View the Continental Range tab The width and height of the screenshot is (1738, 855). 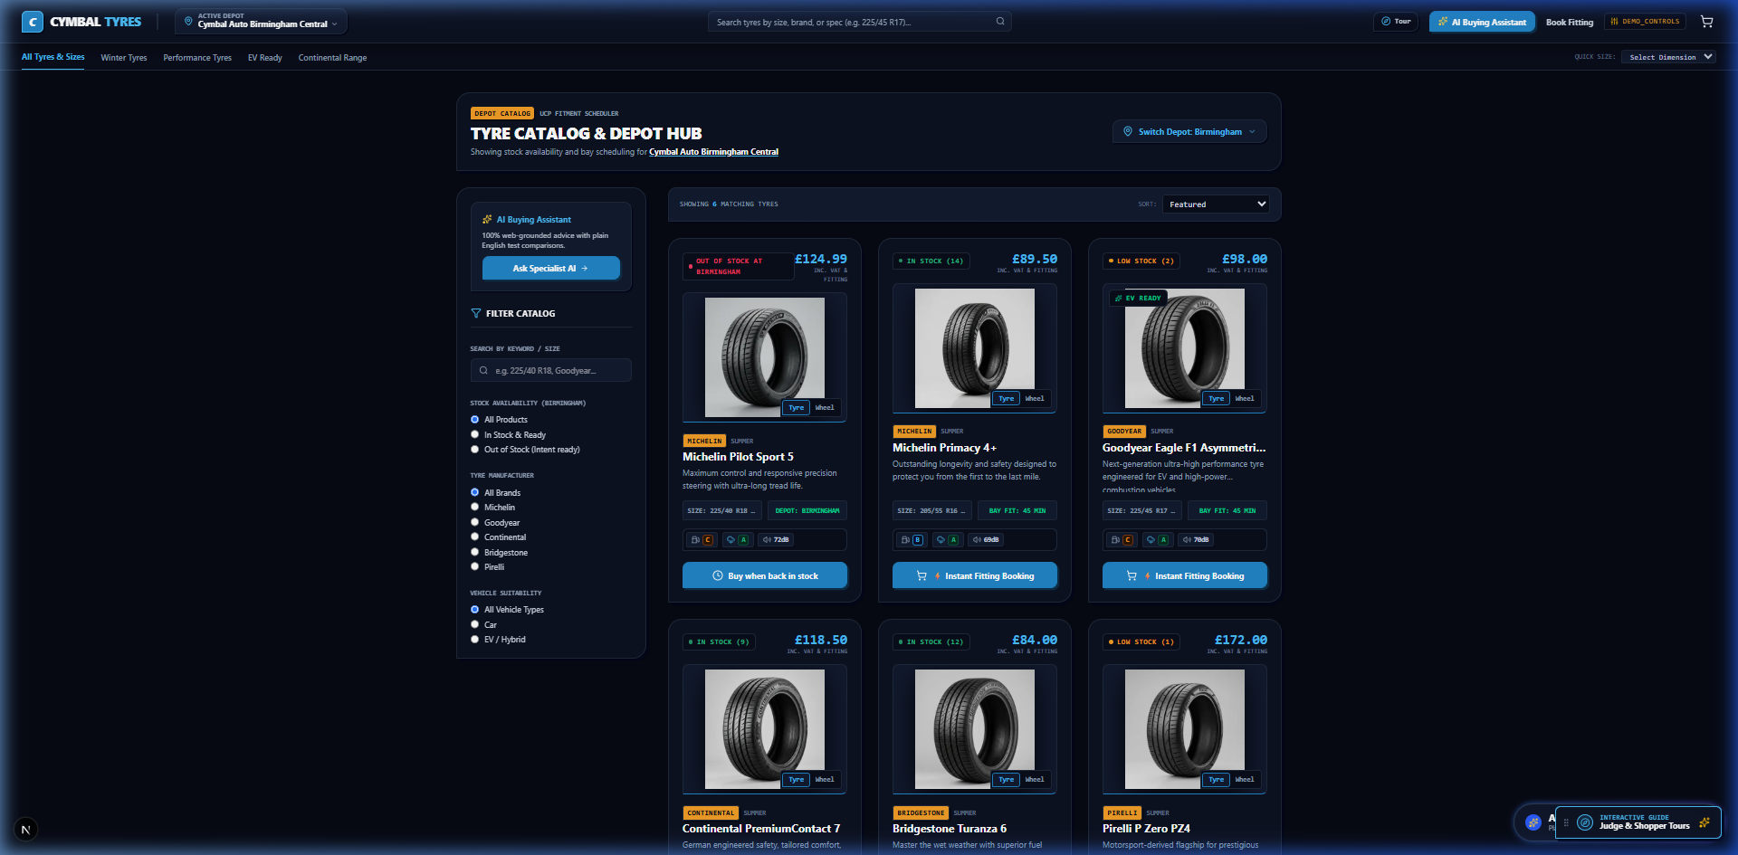pyautogui.click(x=333, y=58)
